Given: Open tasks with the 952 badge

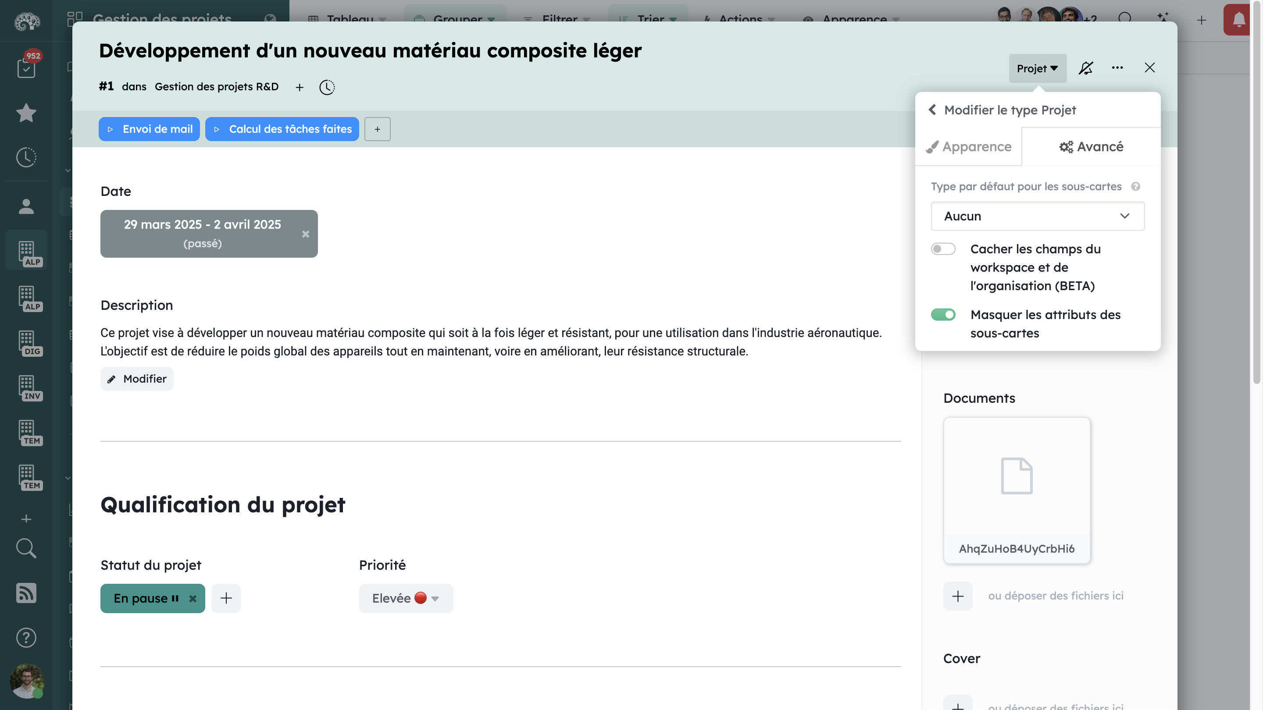Looking at the screenshot, I should [x=25, y=69].
